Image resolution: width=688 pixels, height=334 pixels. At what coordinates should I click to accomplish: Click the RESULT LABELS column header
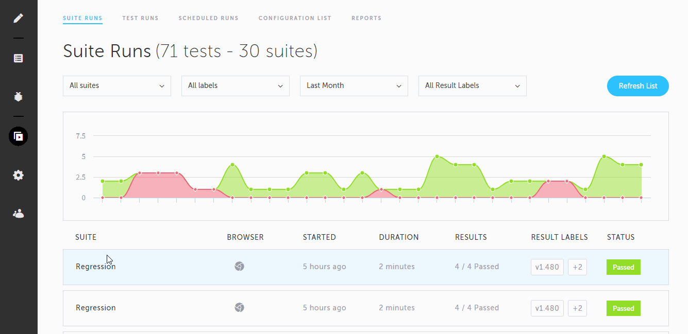pyautogui.click(x=560, y=237)
